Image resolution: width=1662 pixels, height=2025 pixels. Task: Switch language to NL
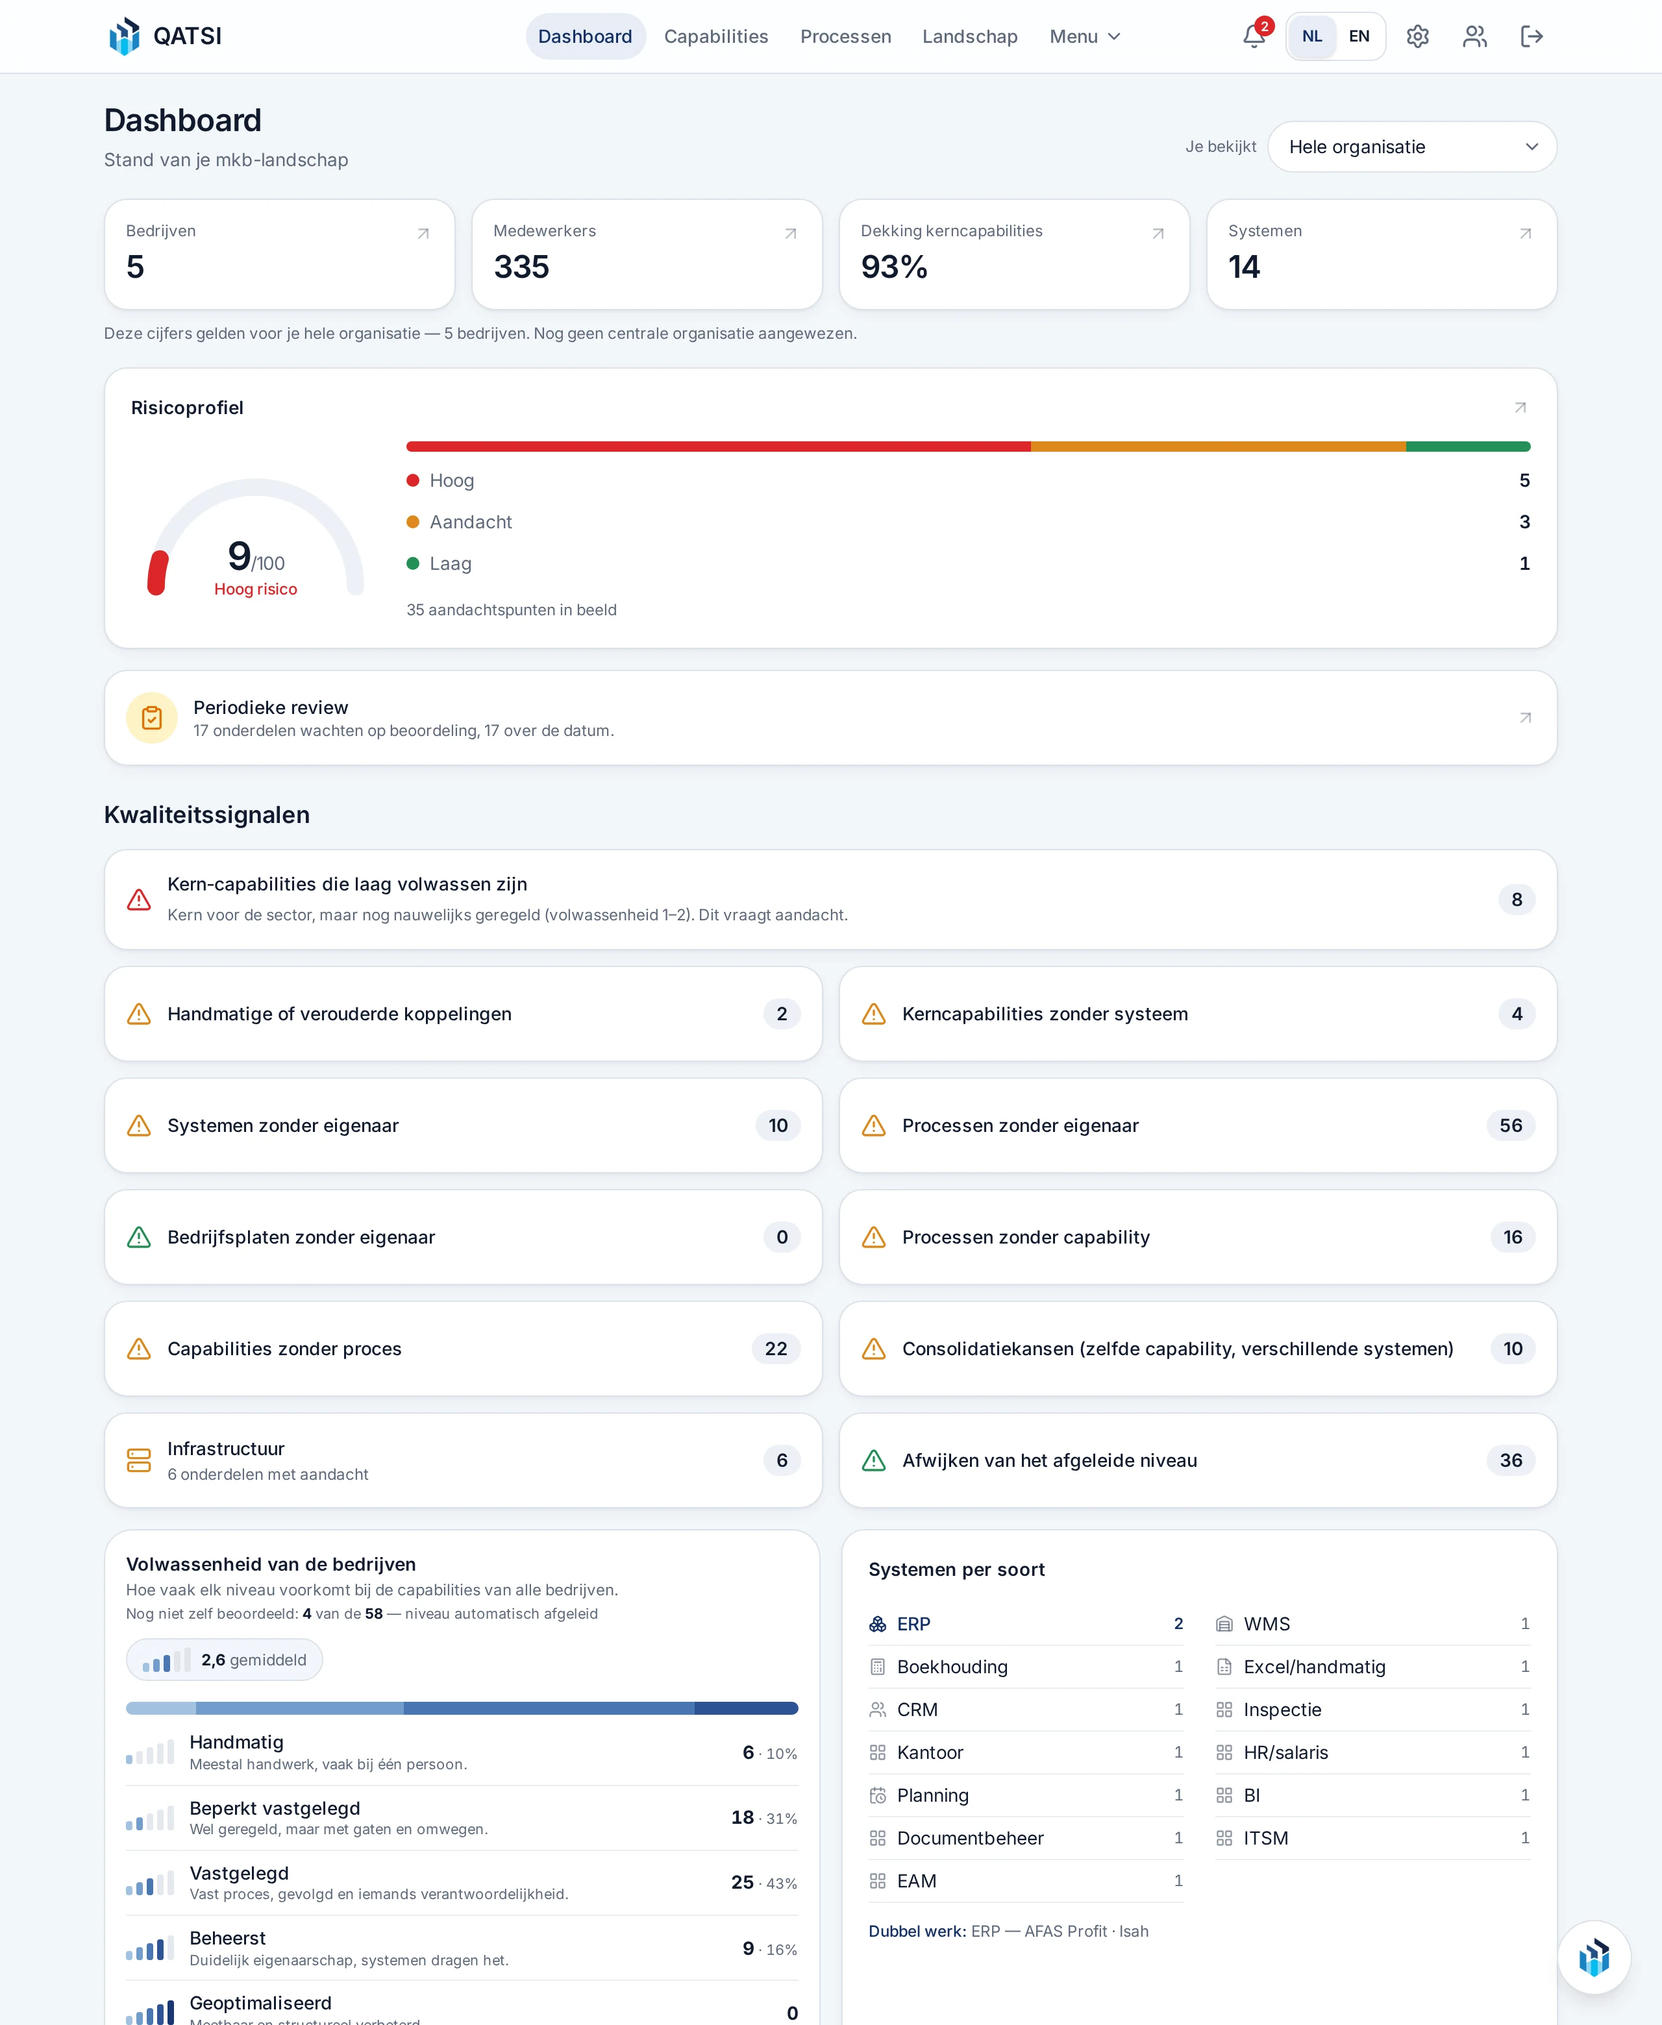1311,36
